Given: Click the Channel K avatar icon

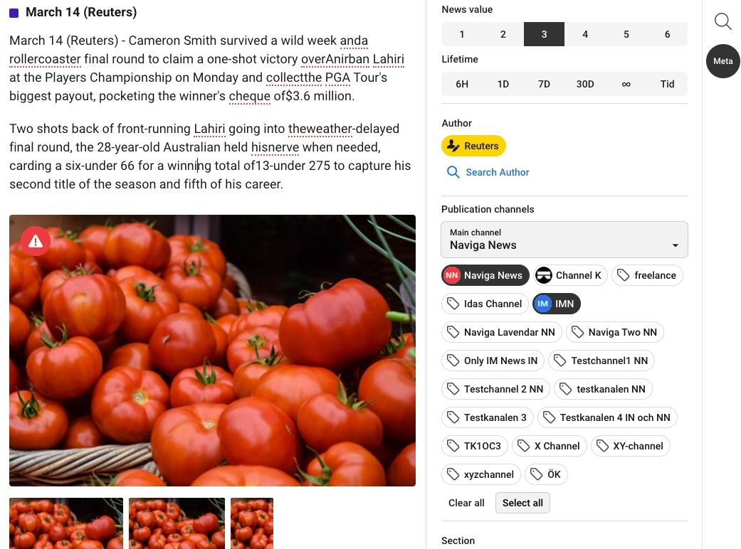Looking at the screenshot, I should [544, 275].
